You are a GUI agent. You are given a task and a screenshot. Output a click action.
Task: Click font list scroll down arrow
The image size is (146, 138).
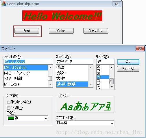point(50,85)
